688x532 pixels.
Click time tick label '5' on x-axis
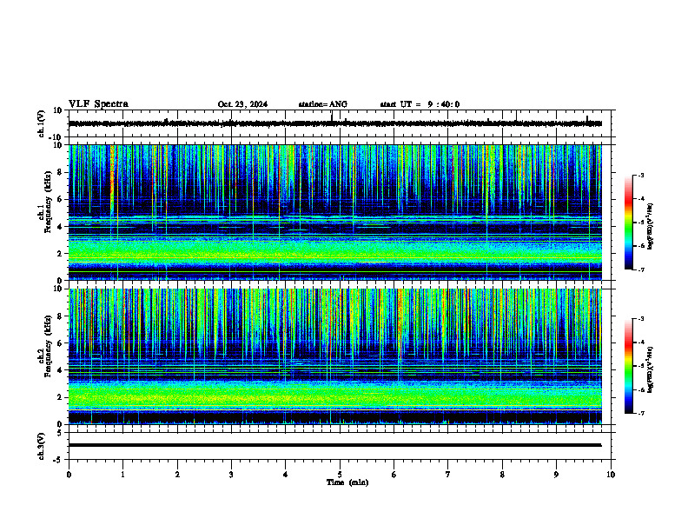point(340,475)
